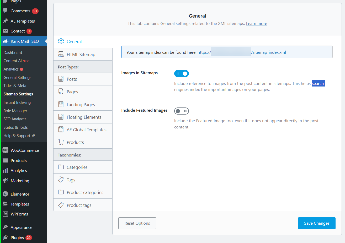Click the Rank Math SEO logo icon
345x243 pixels.
coord(5,41)
